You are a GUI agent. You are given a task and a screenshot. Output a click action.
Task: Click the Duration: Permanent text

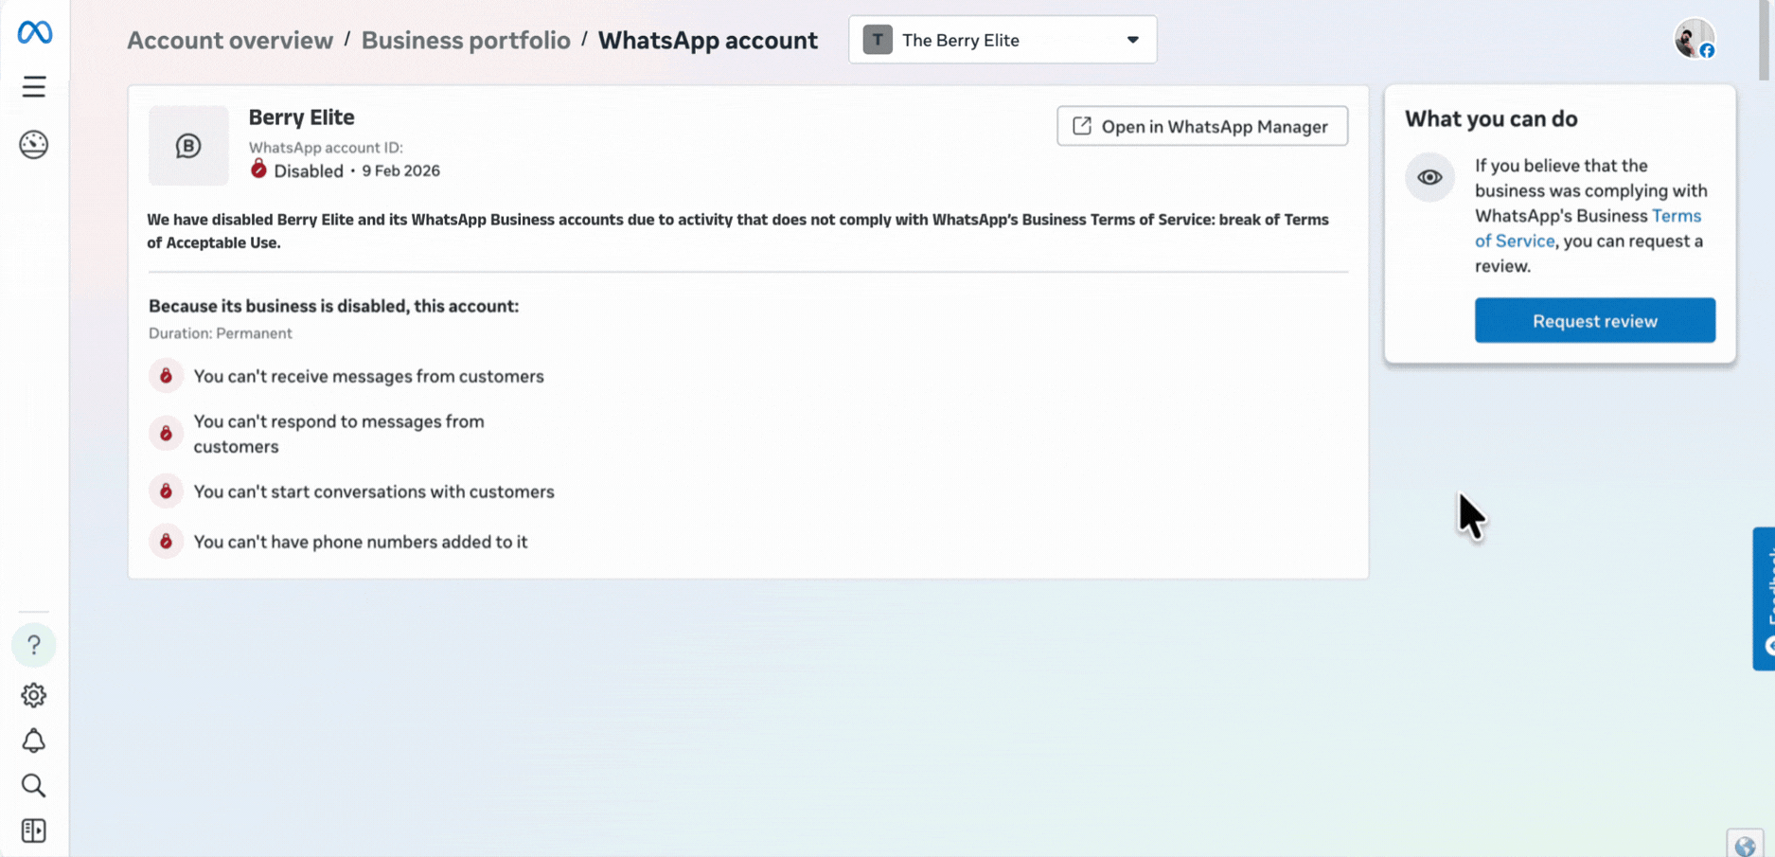pyautogui.click(x=220, y=333)
